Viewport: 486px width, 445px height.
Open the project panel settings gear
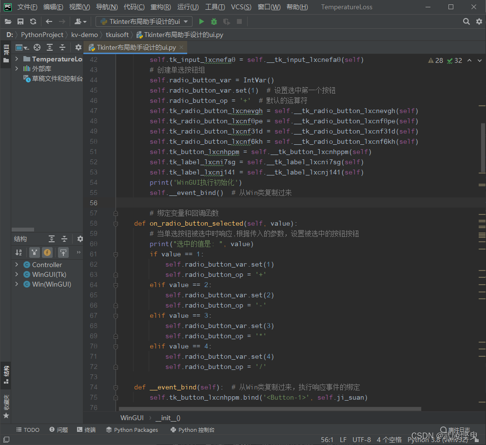(x=78, y=47)
